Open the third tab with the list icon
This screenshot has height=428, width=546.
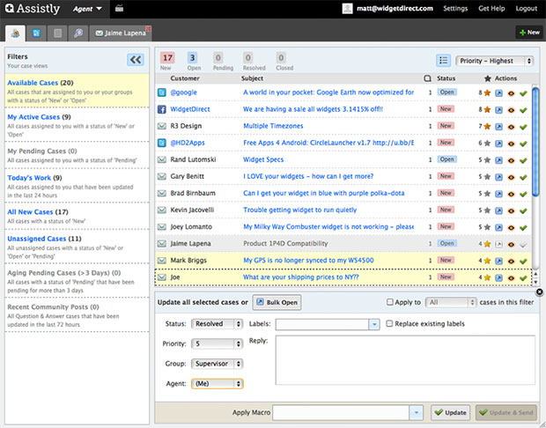pyautogui.click(x=57, y=33)
